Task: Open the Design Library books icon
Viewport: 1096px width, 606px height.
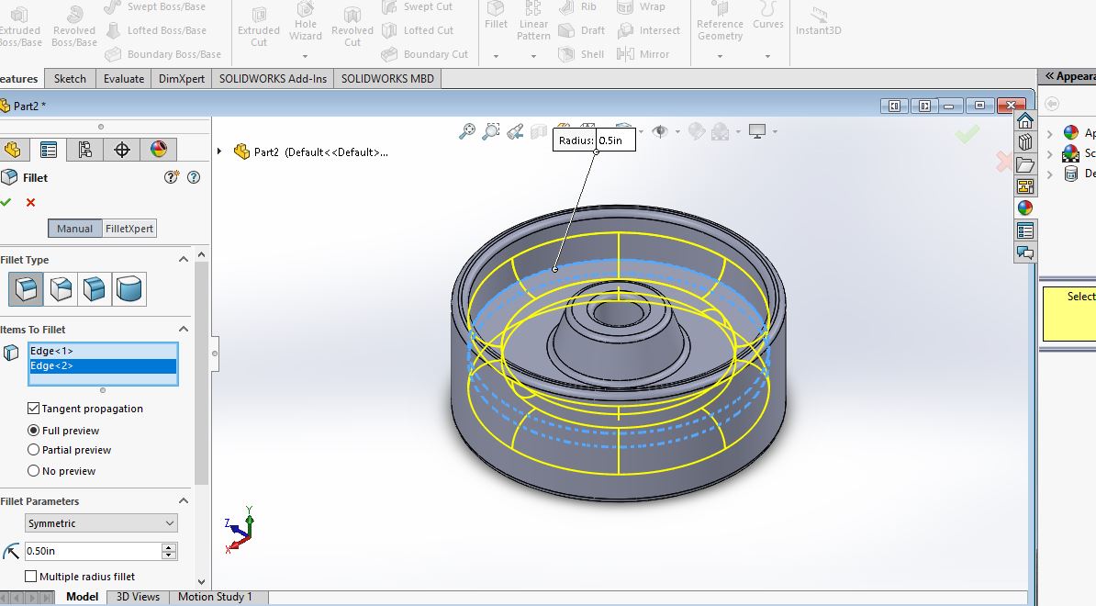Action: 1024,142
